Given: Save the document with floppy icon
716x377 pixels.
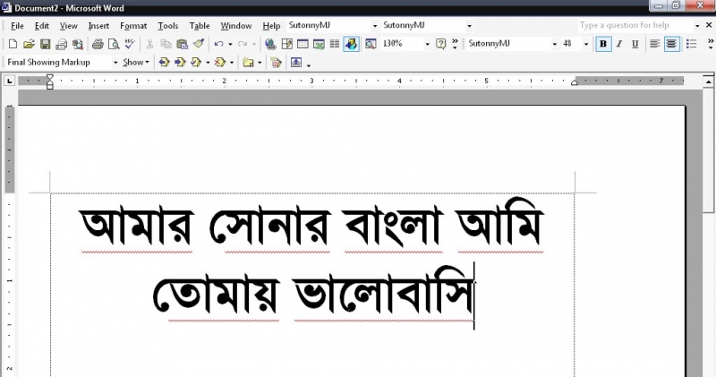Looking at the screenshot, I should (45, 44).
